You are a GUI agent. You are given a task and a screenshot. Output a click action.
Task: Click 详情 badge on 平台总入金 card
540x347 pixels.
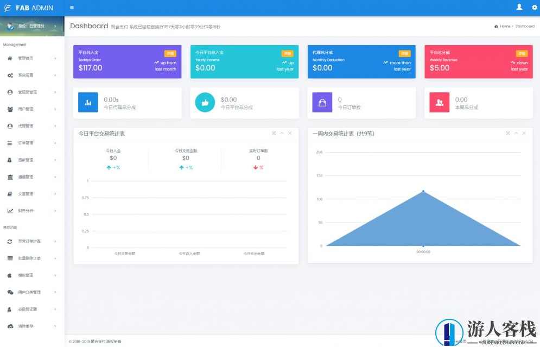[170, 53]
